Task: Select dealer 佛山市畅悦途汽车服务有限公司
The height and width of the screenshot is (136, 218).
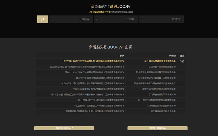Action: pos(161,106)
